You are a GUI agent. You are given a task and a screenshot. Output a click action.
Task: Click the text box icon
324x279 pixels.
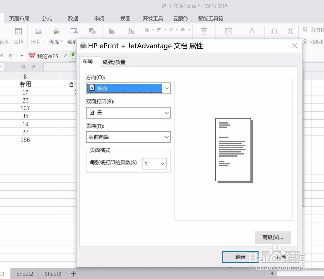pos(228,31)
